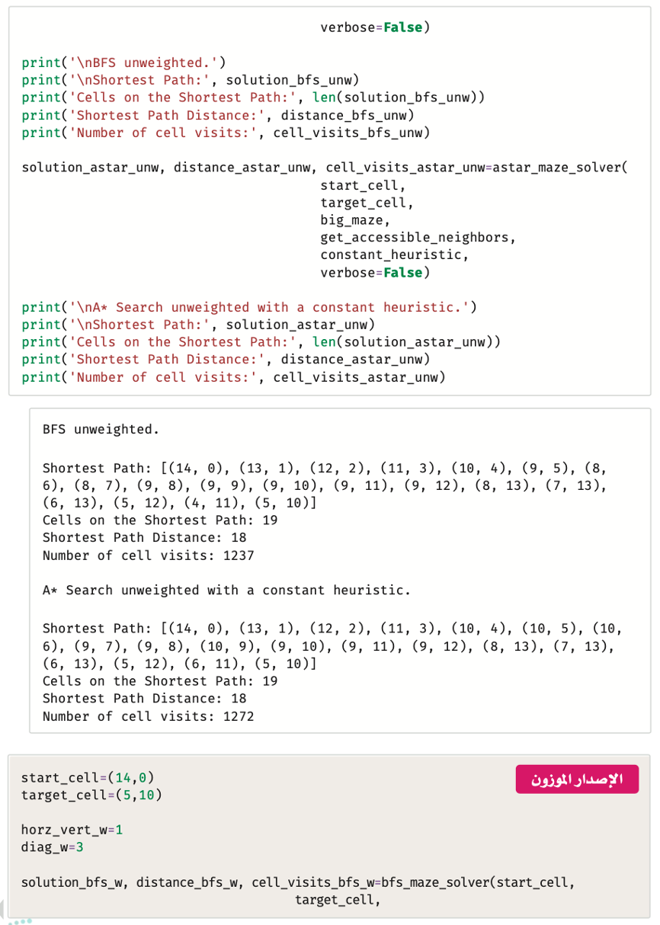Click the big_maze argument line
The image size is (660, 925).
point(355,220)
